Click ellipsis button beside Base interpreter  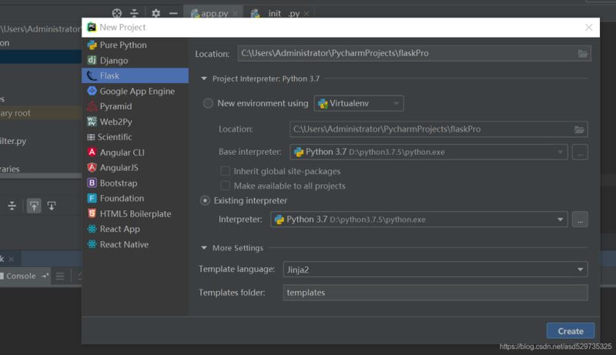tap(580, 152)
